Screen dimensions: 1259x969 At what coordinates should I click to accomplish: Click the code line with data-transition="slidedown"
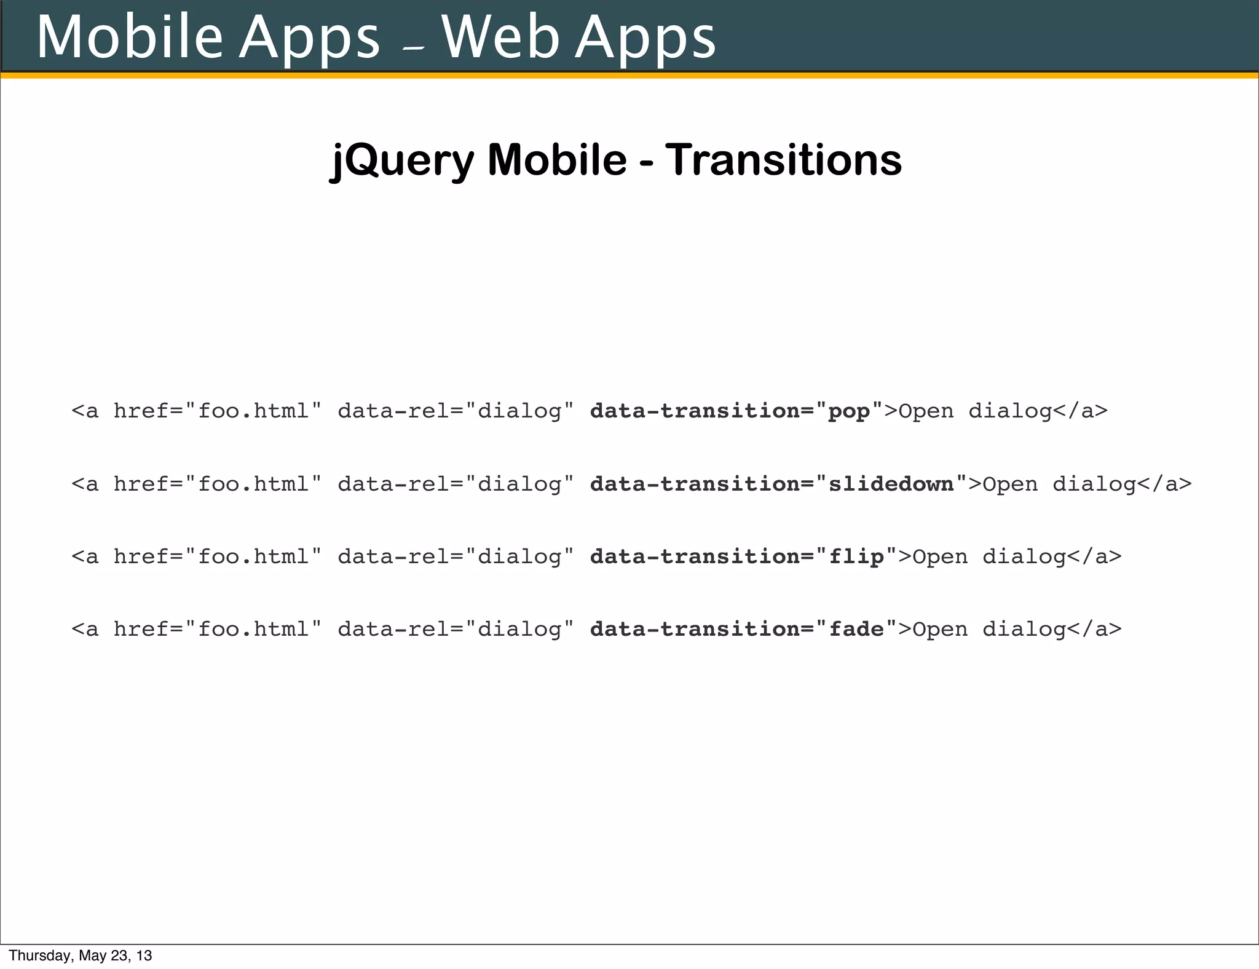(631, 484)
